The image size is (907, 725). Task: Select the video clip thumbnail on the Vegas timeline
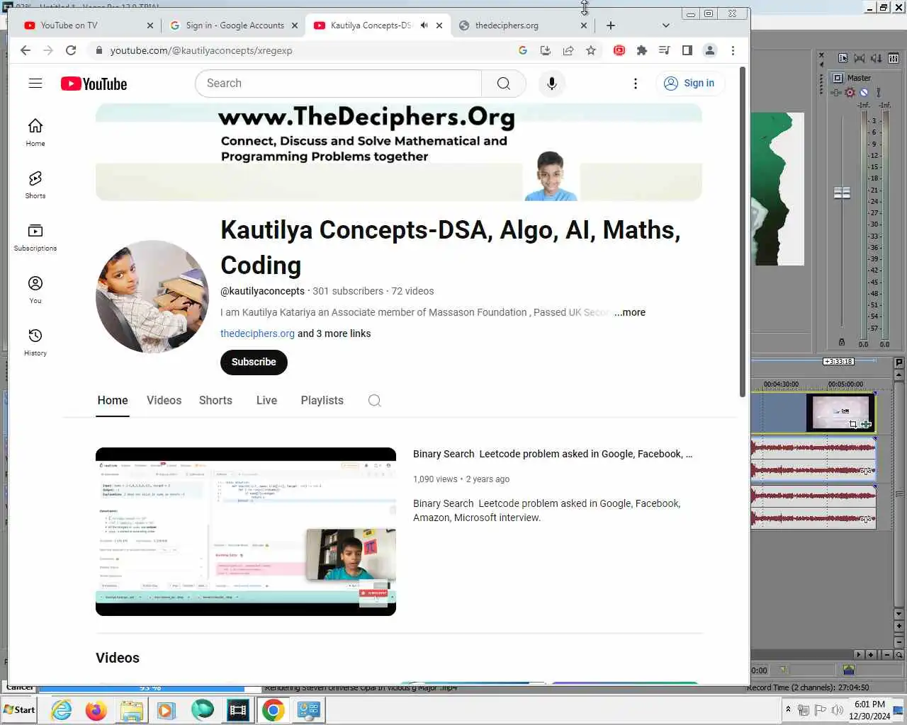(x=840, y=413)
